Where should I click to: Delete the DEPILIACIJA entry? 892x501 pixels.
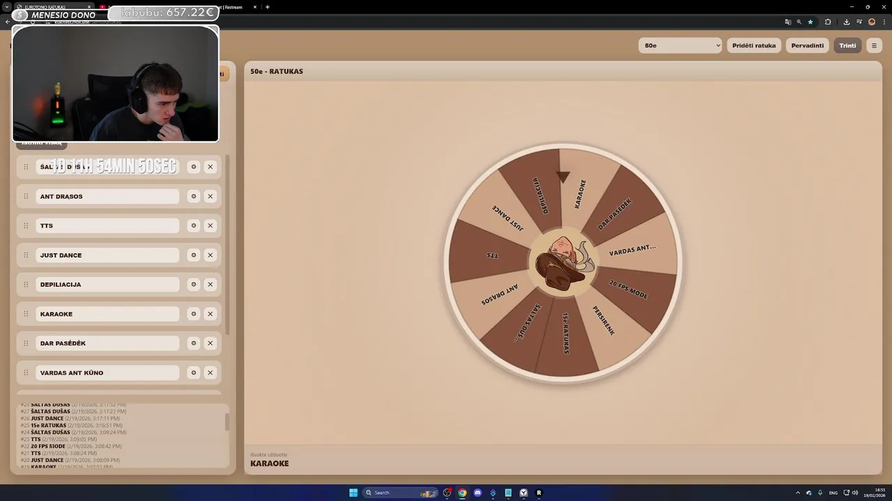(x=210, y=285)
